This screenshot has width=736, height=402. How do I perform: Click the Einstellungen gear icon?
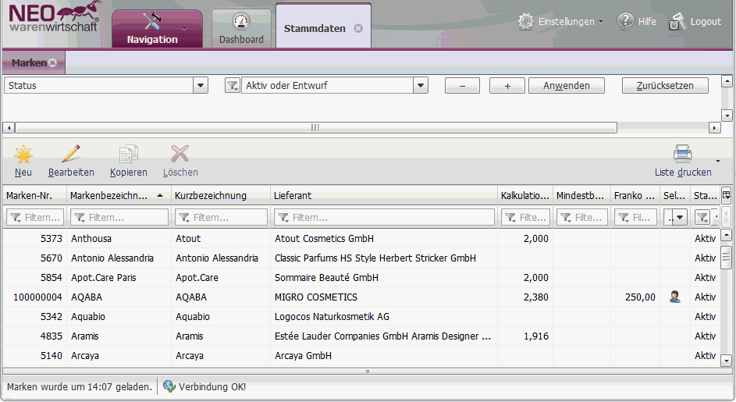coord(526,22)
